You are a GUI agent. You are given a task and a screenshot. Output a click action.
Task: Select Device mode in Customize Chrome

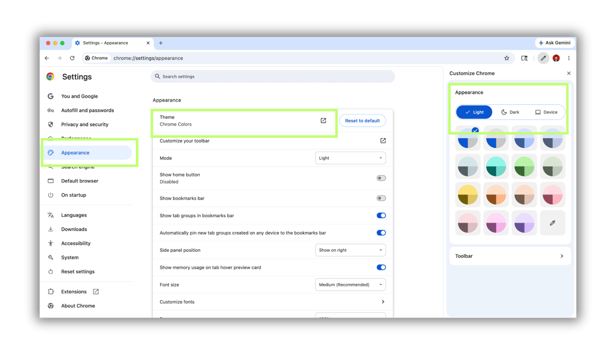pos(546,112)
